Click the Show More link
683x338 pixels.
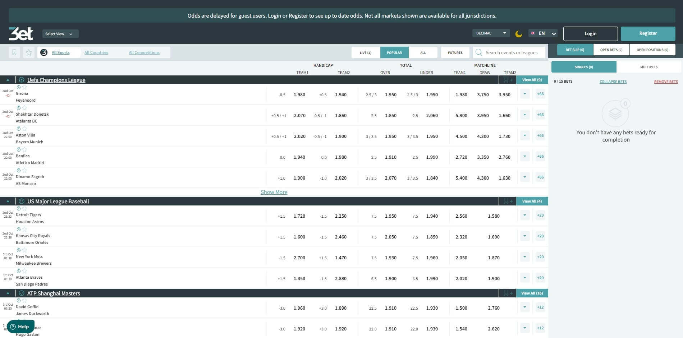click(x=274, y=192)
